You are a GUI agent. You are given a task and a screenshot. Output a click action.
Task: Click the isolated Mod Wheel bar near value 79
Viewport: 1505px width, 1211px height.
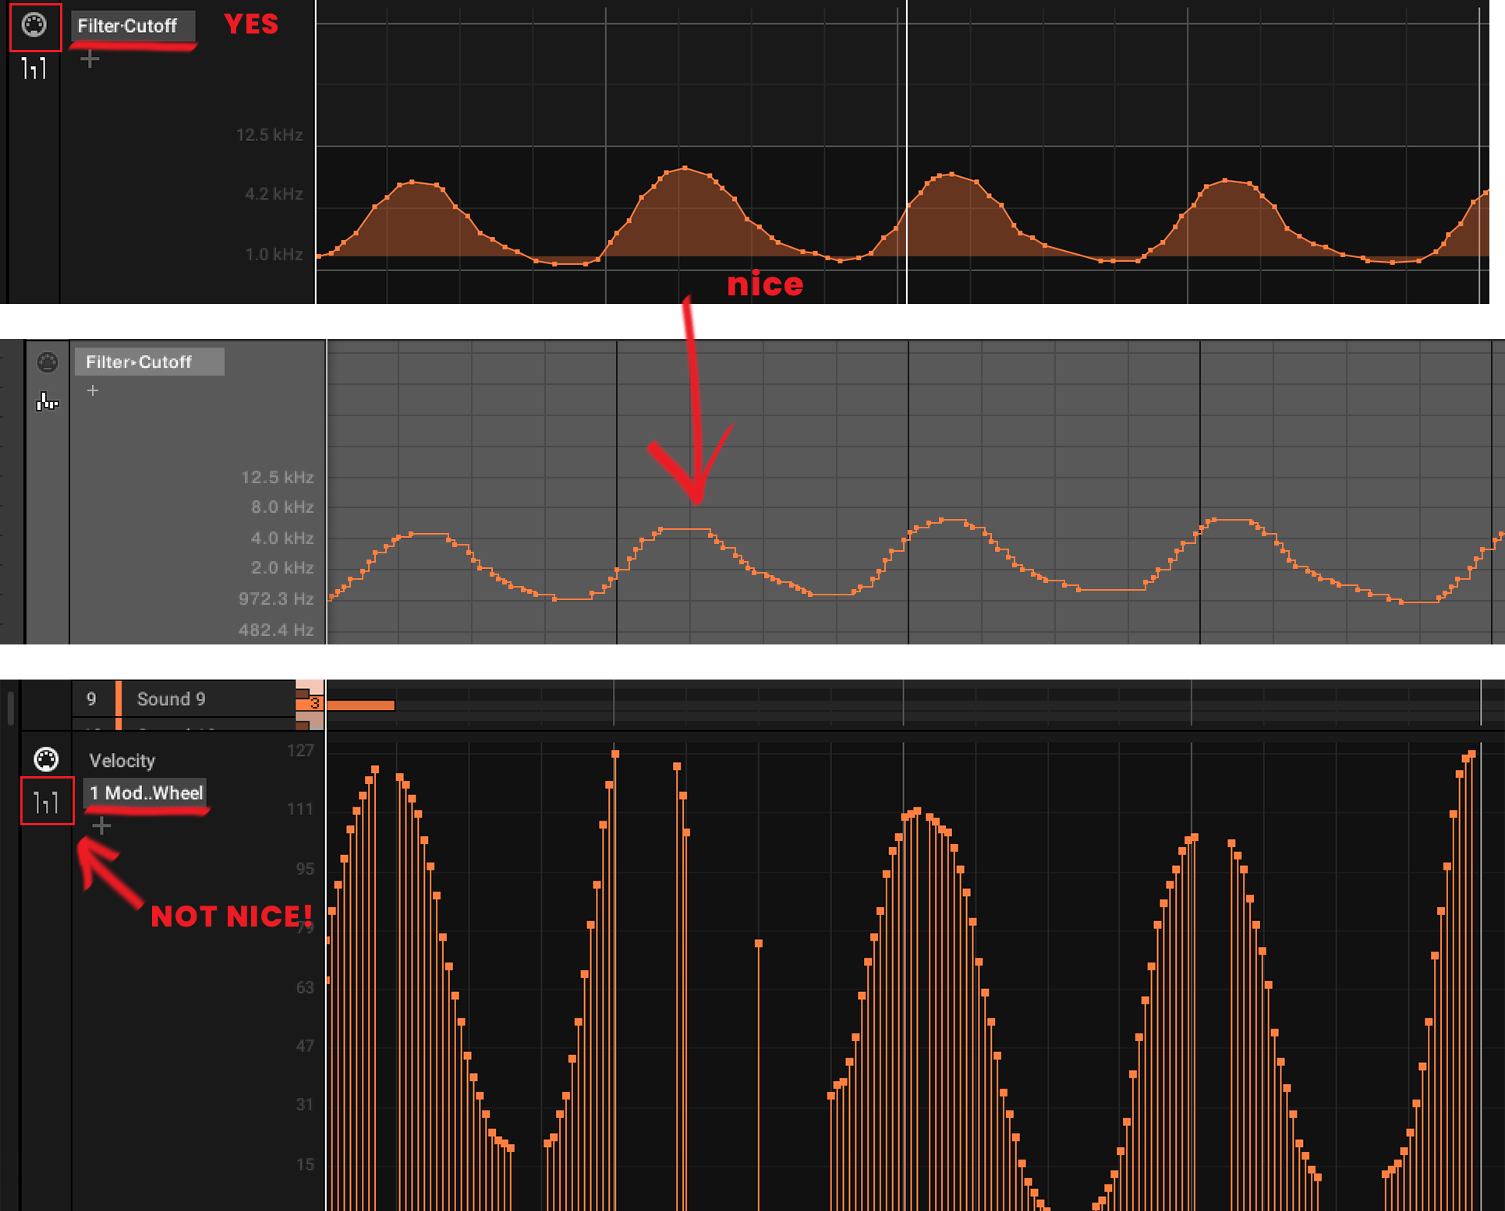(758, 944)
